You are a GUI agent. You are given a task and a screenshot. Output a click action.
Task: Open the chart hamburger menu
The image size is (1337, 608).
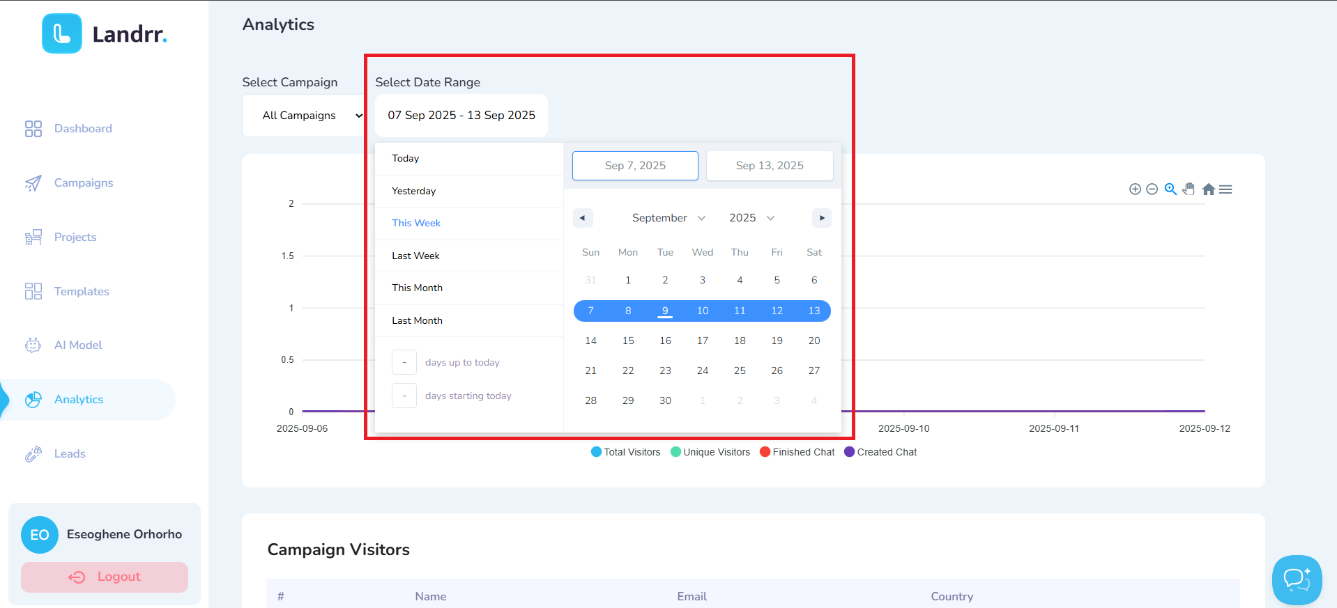tap(1225, 189)
